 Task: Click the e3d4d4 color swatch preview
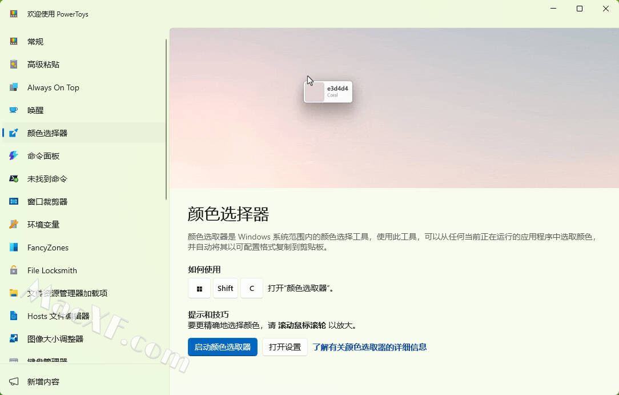315,92
